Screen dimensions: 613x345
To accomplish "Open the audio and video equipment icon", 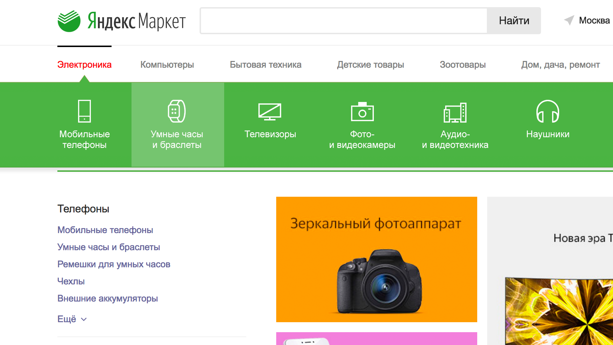I will tap(455, 113).
